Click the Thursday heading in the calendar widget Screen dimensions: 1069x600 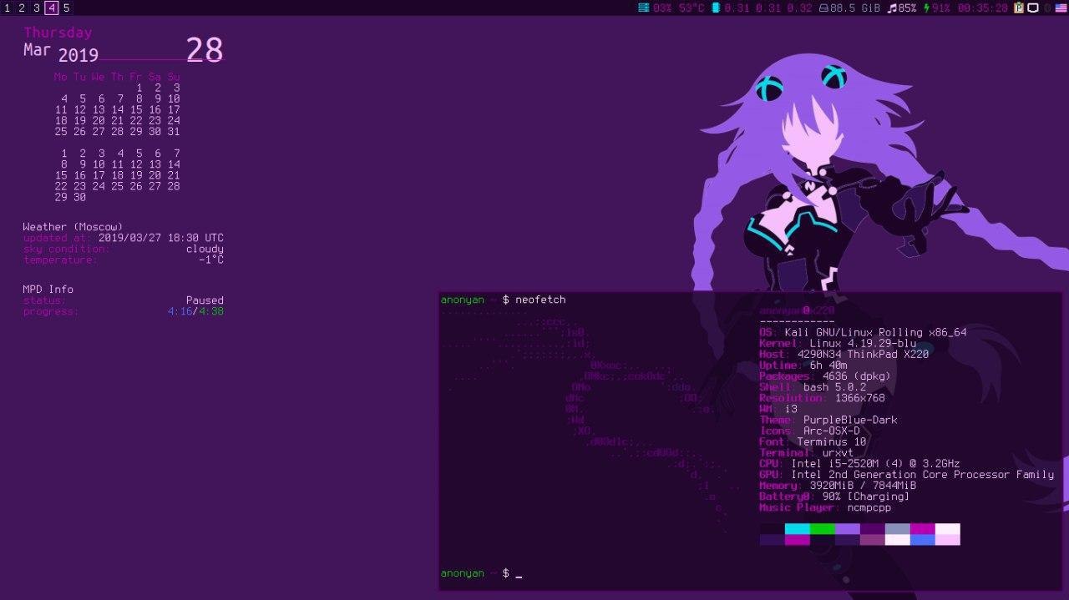tap(58, 33)
